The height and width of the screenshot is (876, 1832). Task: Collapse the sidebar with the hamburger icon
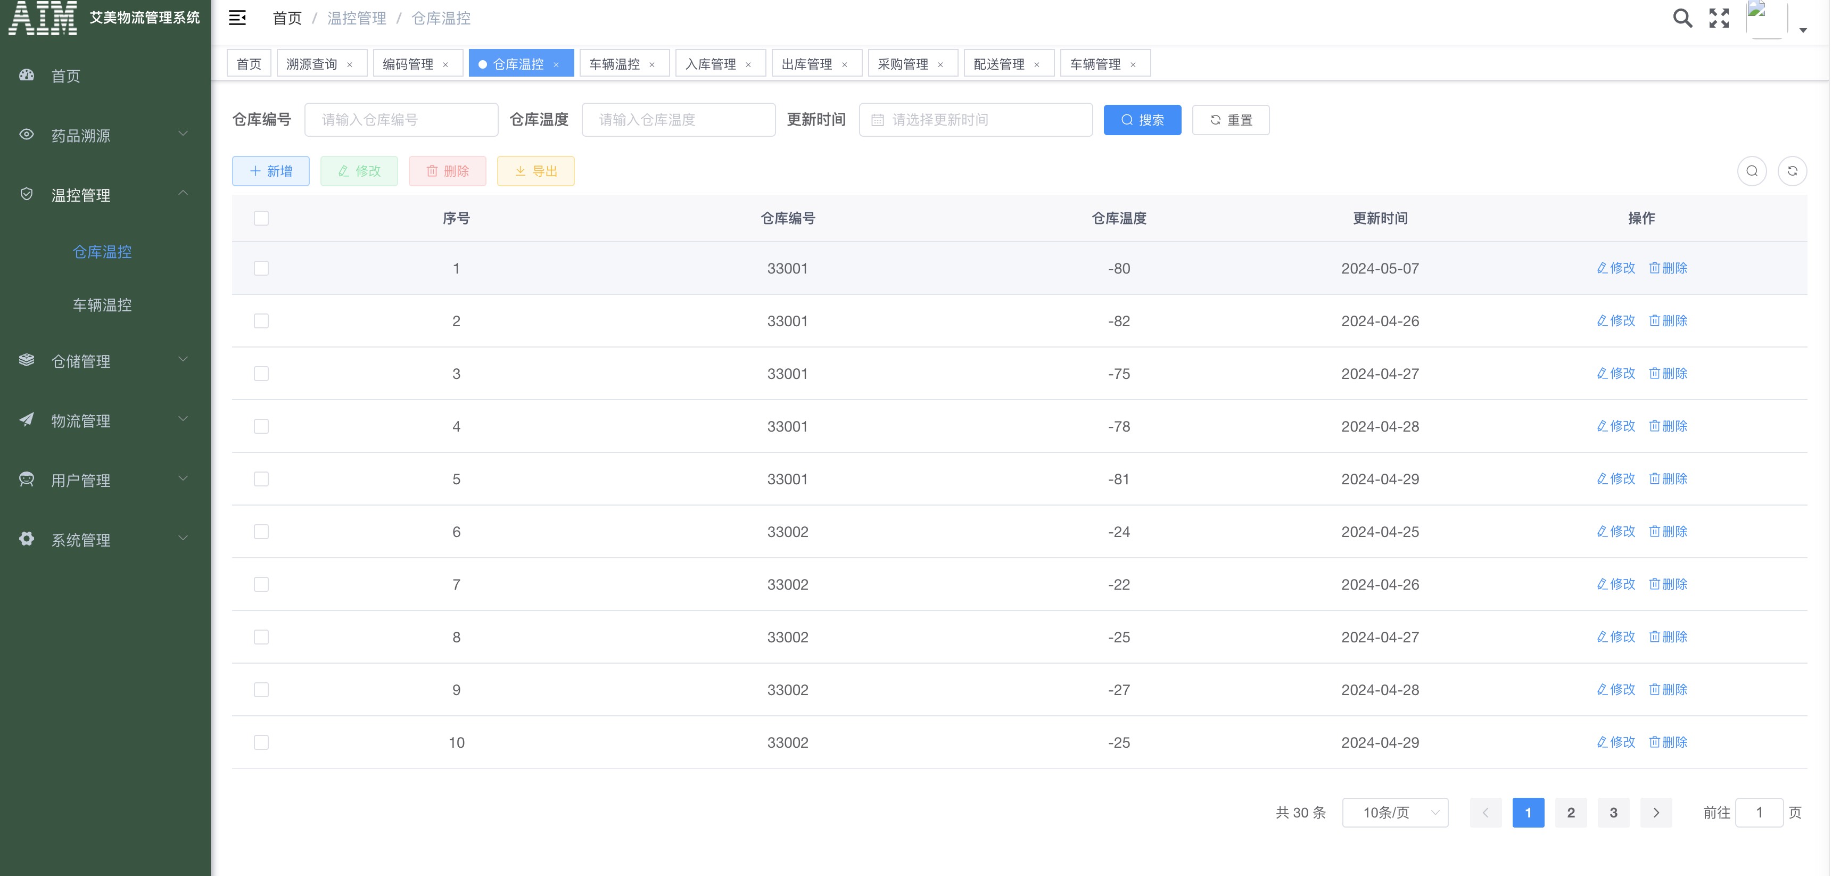point(237,18)
